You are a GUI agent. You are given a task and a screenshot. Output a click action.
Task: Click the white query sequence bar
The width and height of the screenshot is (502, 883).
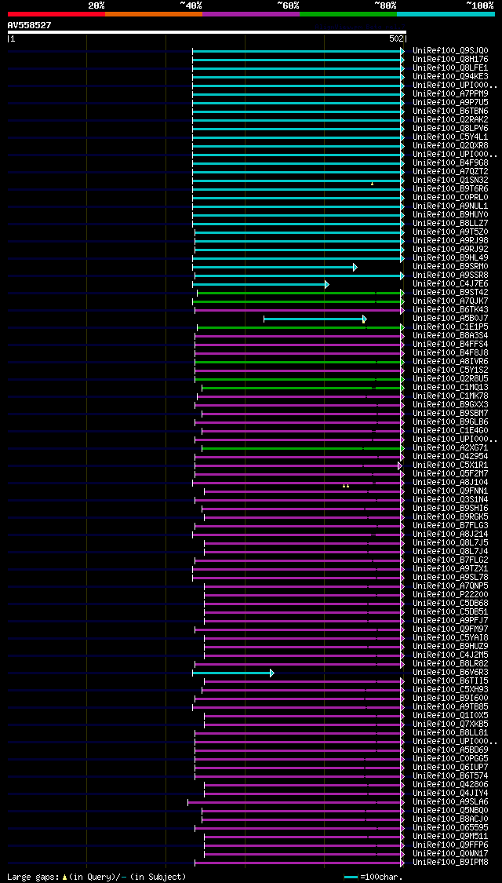click(x=206, y=32)
